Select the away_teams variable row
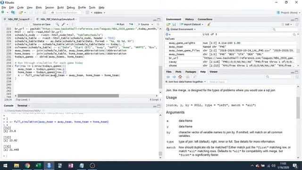This screenshot has width=302, height=170. pyautogui.click(x=231, y=54)
